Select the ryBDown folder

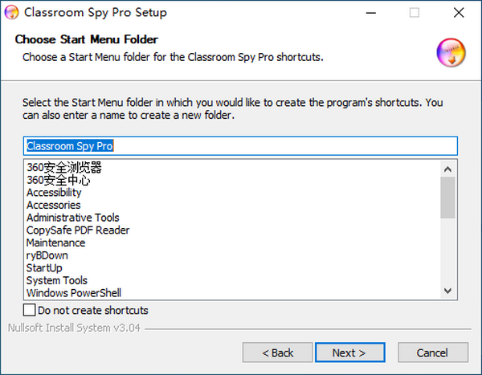[49, 255]
